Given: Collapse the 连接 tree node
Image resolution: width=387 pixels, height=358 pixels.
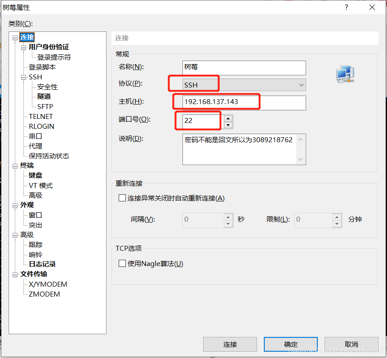Looking at the screenshot, I should [x=15, y=38].
